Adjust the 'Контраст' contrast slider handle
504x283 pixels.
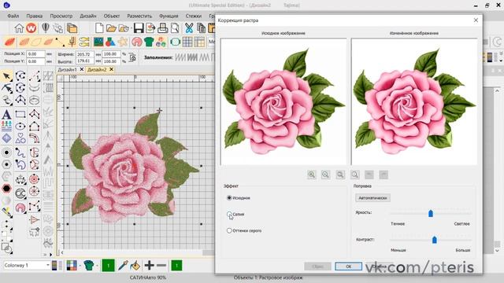435,240
